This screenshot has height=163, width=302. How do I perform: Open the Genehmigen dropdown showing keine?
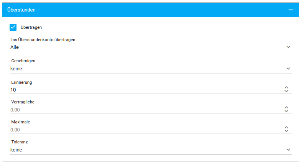click(146, 68)
